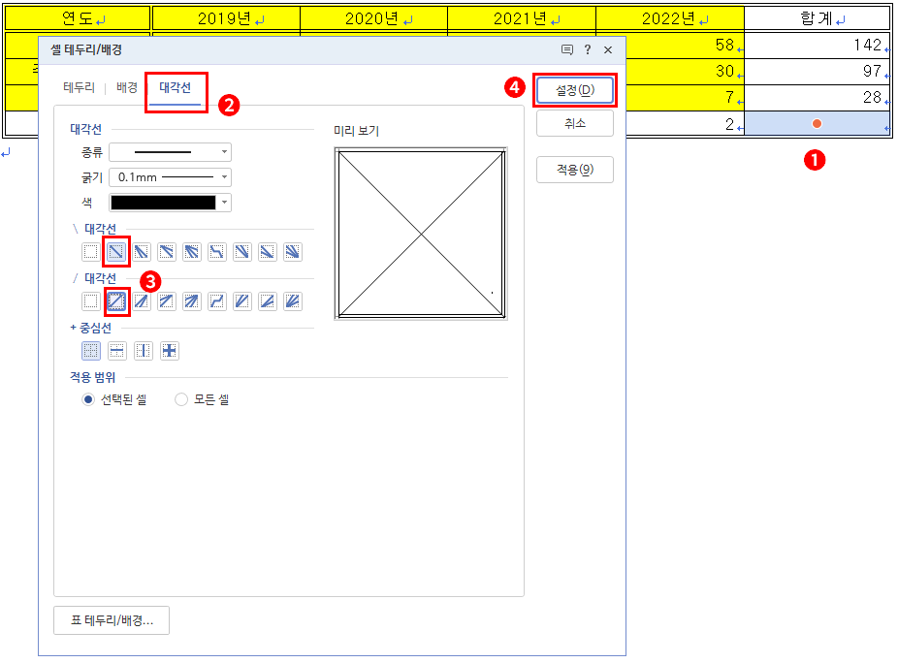Click the 2020년 header cell
This screenshot has width=898, height=663.
click(x=373, y=18)
